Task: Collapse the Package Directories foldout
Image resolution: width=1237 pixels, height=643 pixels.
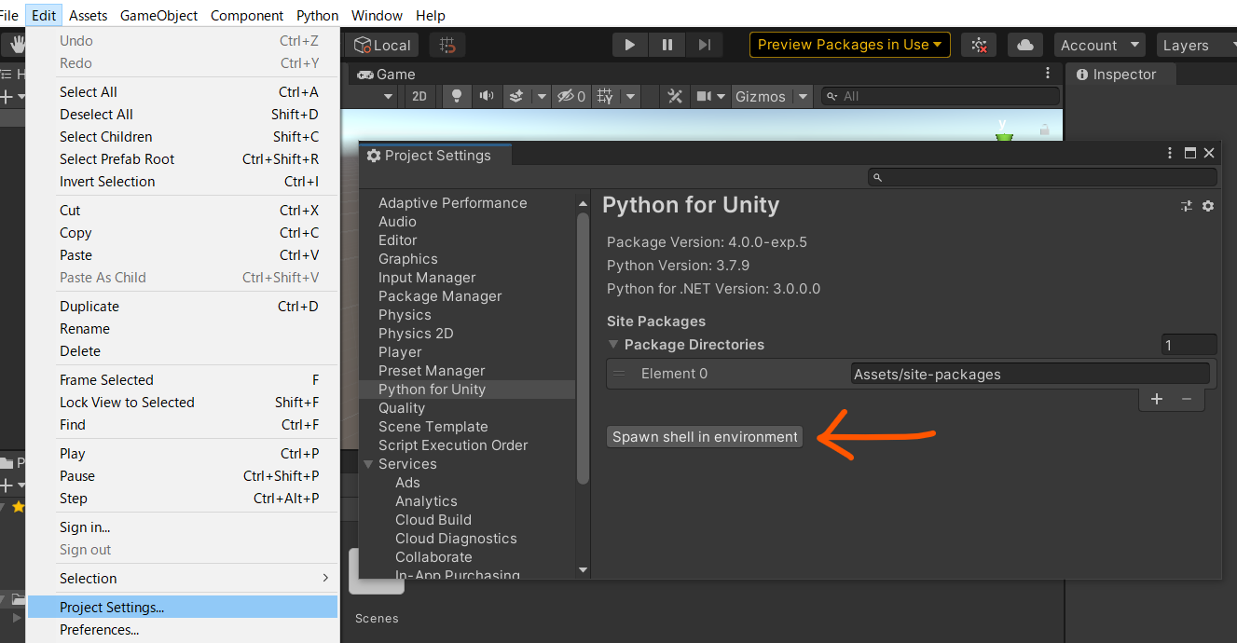Action: 613,344
